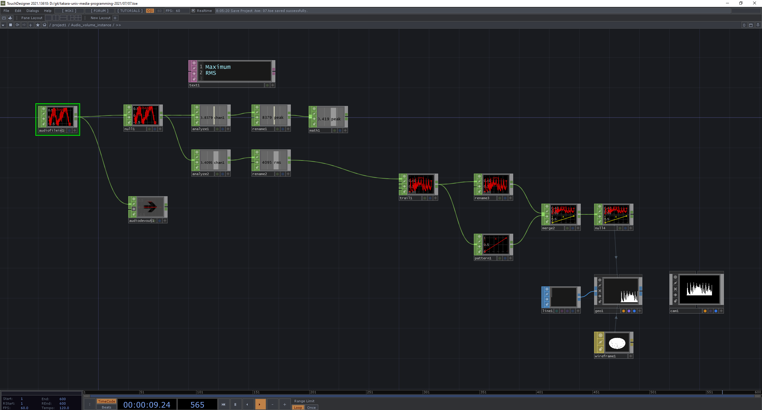Click the Perform Mode window icon
Image resolution: width=762 pixels, height=410 pixels.
tap(4, 18)
